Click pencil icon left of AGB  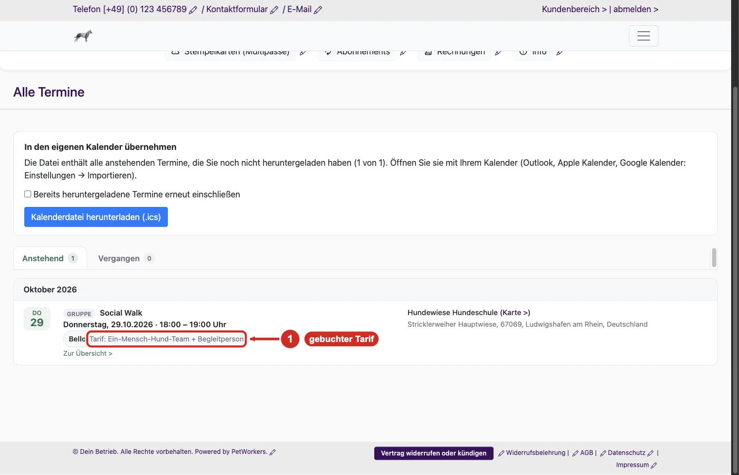tap(575, 453)
